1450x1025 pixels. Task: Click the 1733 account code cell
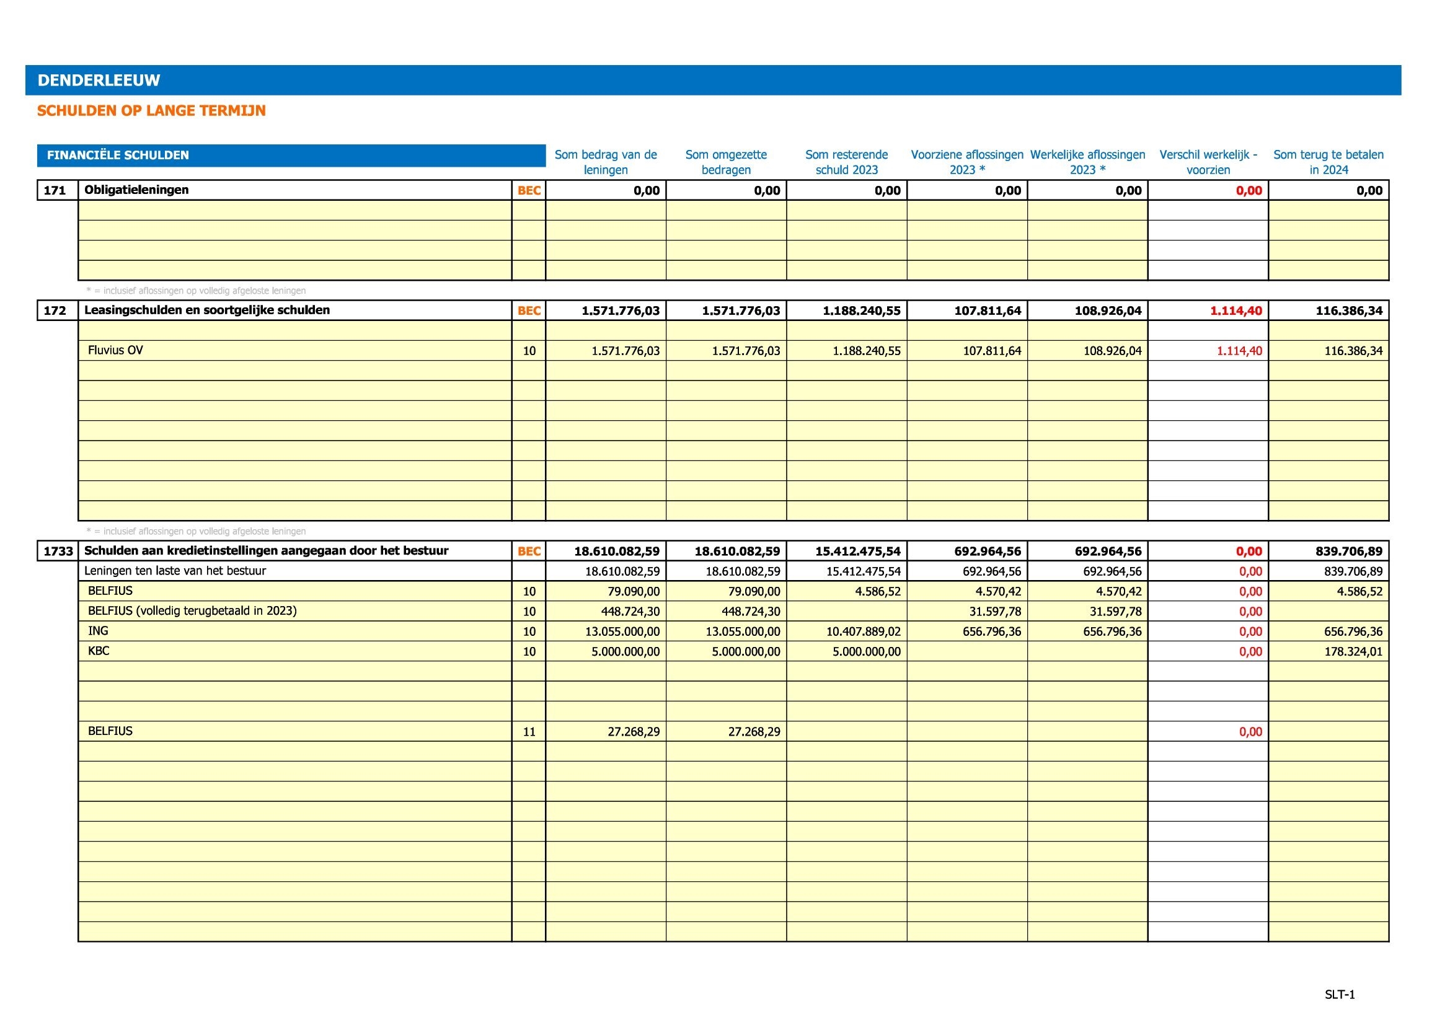coord(58,551)
